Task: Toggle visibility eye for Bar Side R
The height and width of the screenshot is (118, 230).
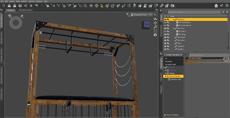Action: [x=165, y=37]
